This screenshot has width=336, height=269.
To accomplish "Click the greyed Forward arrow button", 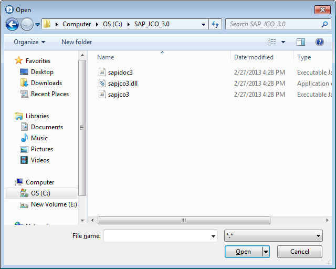I will click(27, 24).
